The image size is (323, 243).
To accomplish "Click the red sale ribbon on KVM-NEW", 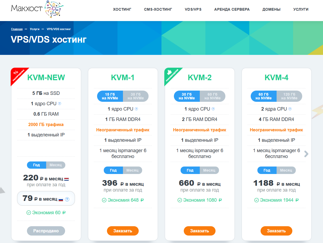I will coord(17,75).
